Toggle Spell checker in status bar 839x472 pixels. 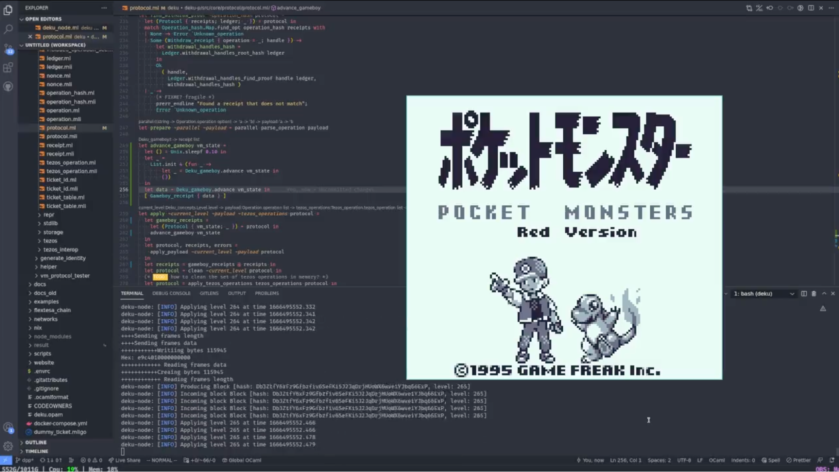pos(771,460)
